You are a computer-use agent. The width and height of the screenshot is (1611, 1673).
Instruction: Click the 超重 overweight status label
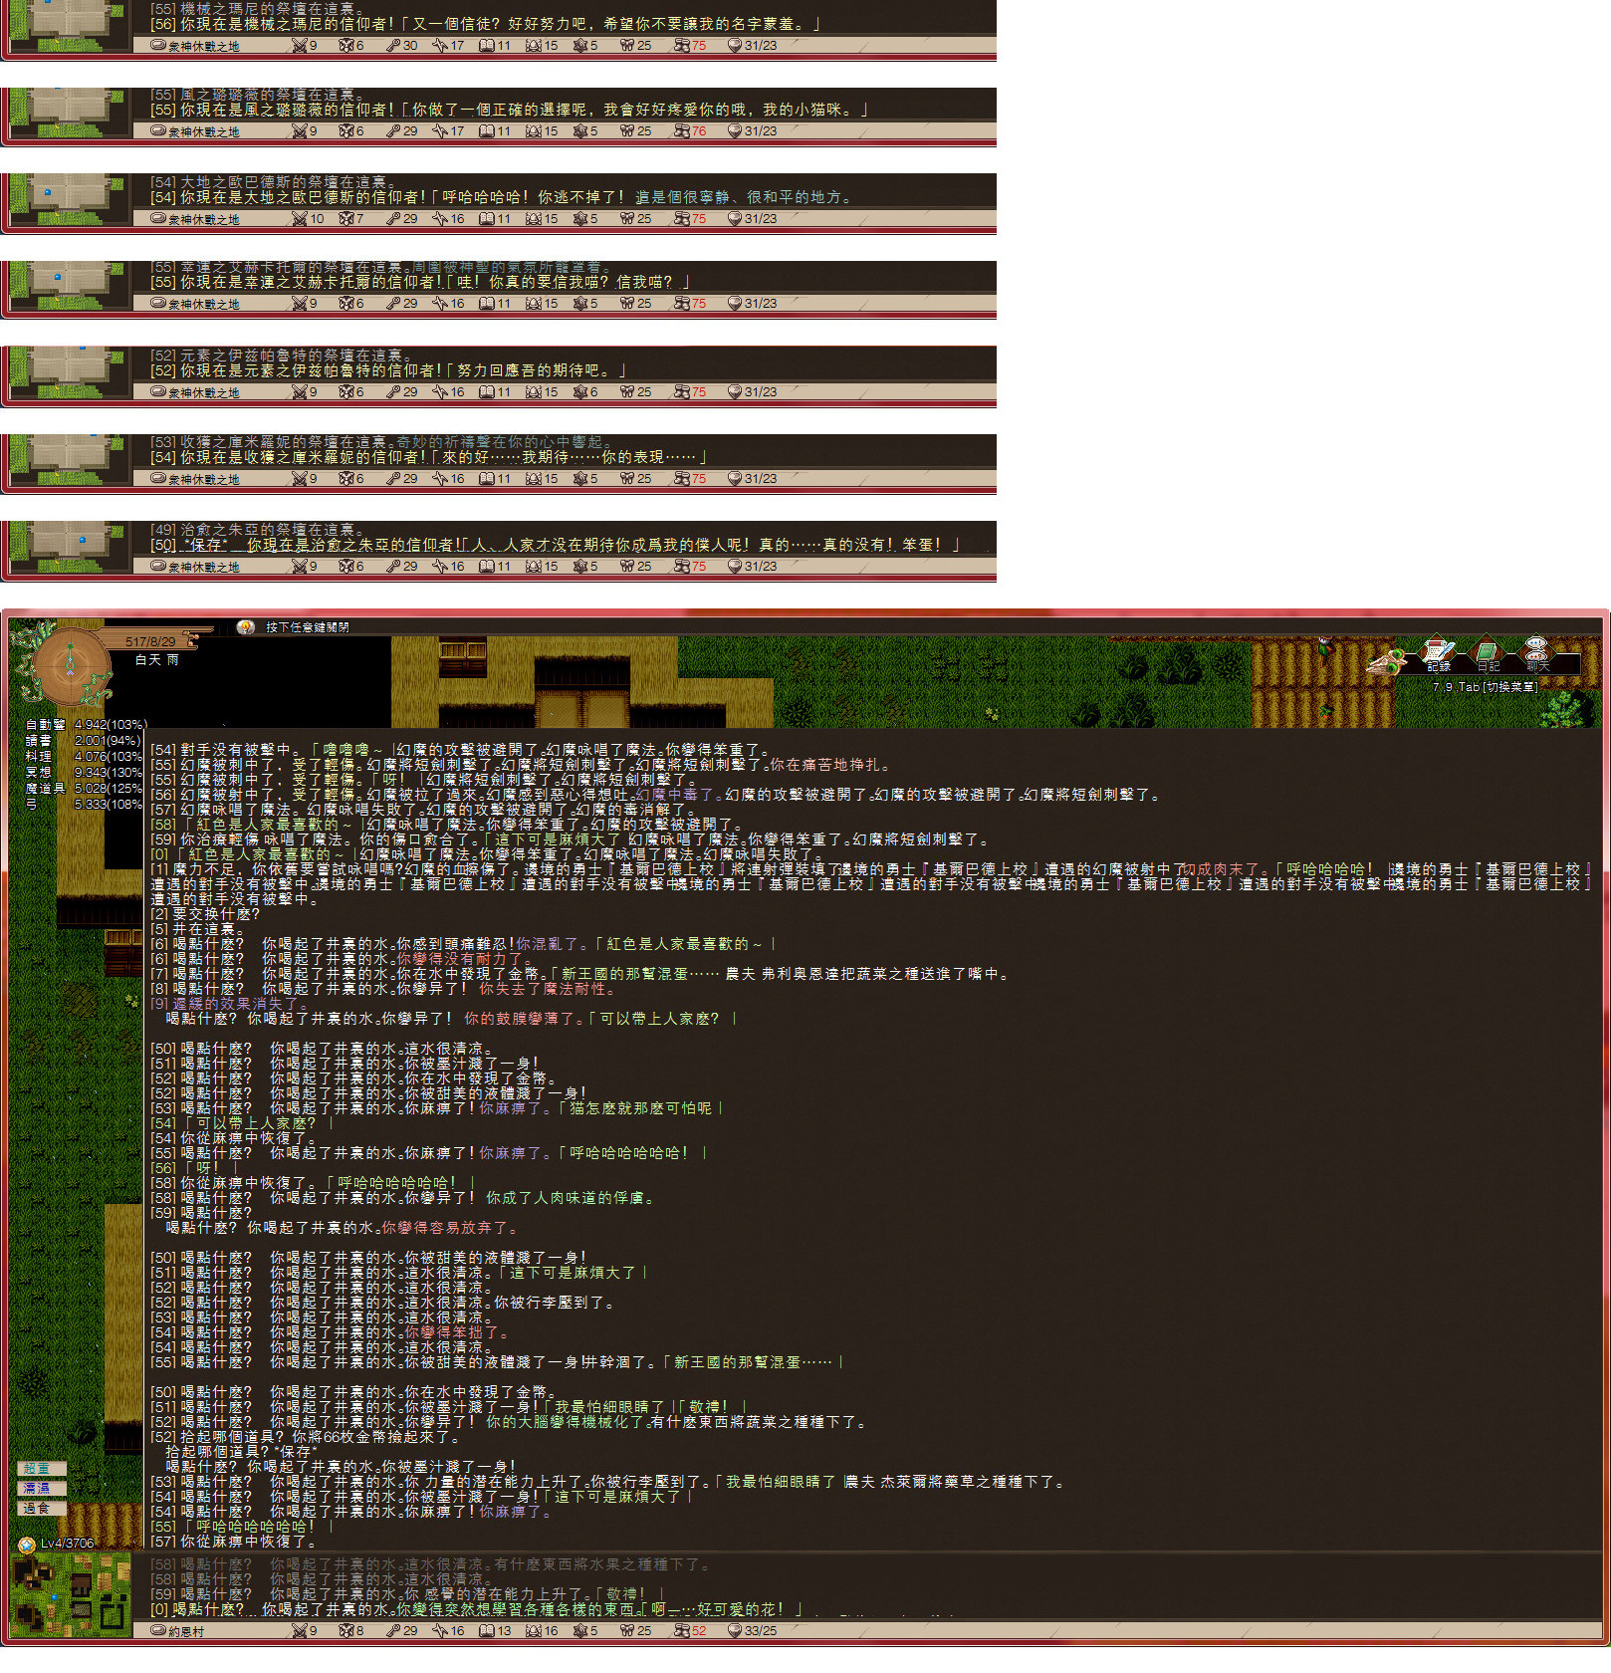point(42,1469)
